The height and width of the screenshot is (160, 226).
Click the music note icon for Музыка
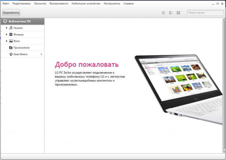11,28
